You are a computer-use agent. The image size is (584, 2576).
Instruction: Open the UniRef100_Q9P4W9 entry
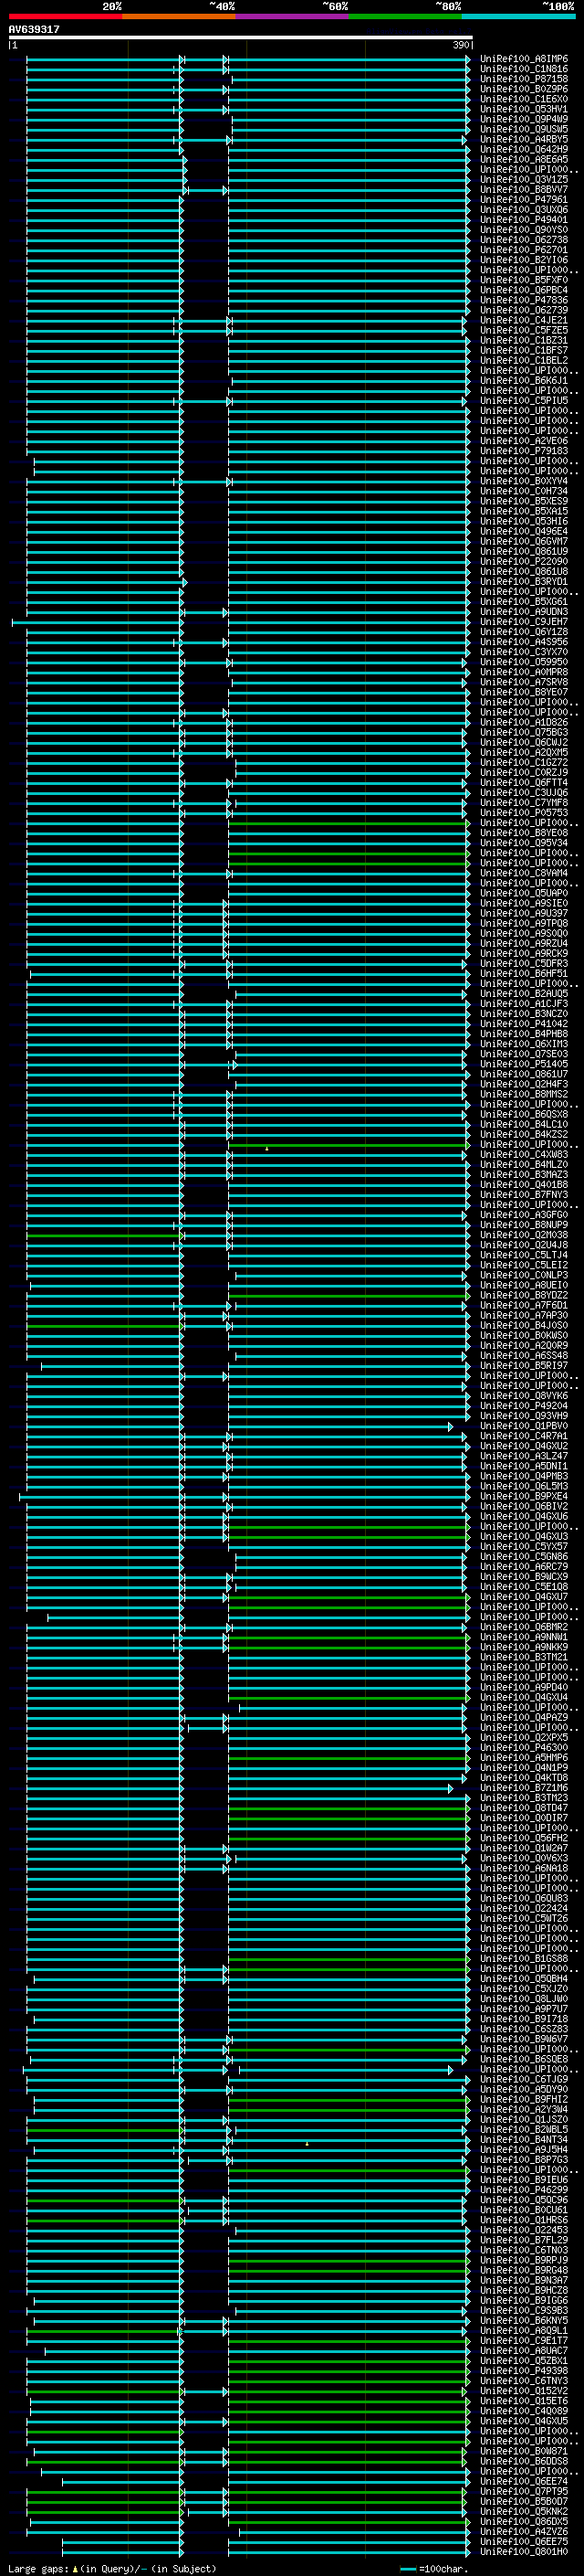[x=524, y=119]
